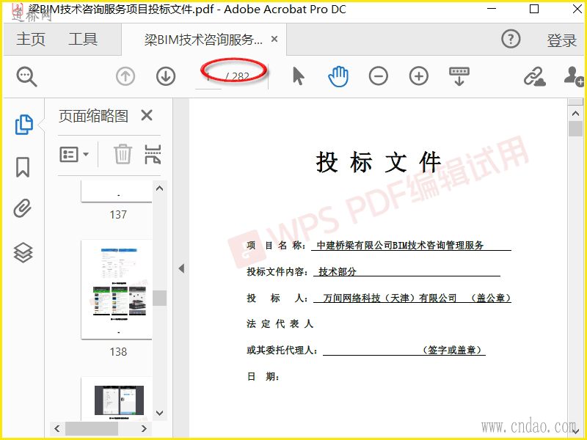The image size is (587, 440).
Task: Select page 138 thumbnail
Action: click(117, 290)
